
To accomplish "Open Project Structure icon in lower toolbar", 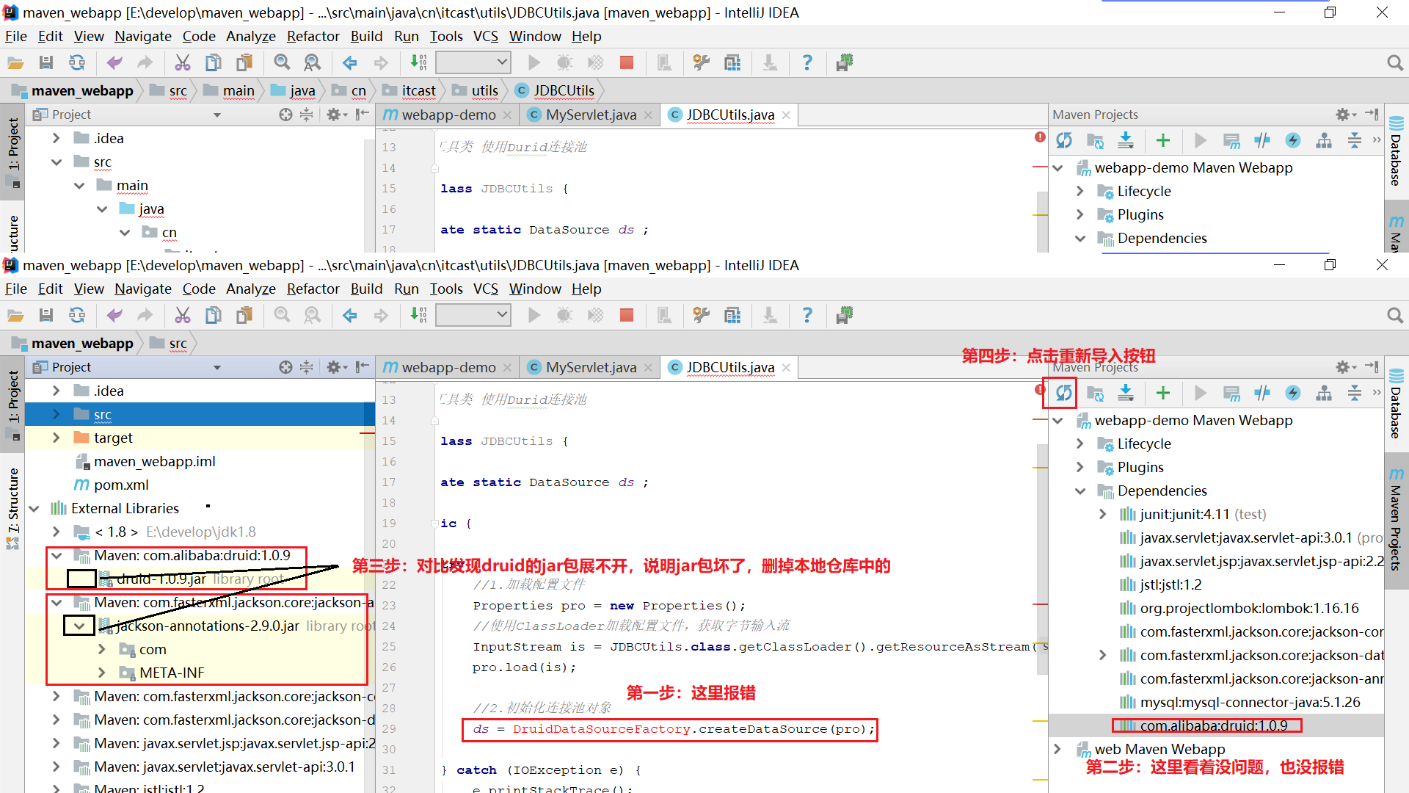I will pyautogui.click(x=732, y=315).
